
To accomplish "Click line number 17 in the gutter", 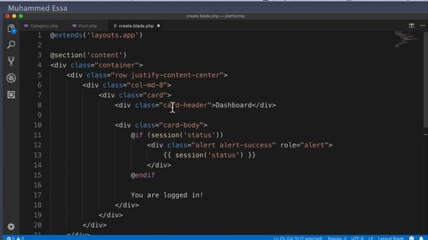I will [x=37, y=195].
